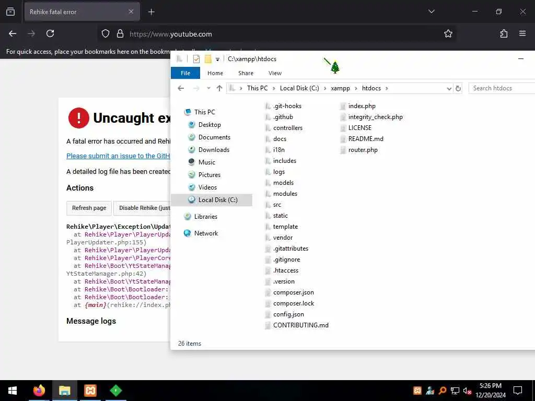Open the recent locations dropdown

tap(208, 88)
